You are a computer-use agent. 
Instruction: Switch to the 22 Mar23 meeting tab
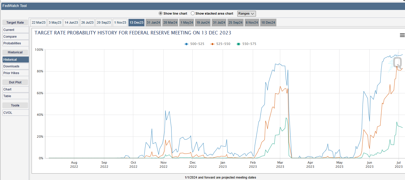39,23
